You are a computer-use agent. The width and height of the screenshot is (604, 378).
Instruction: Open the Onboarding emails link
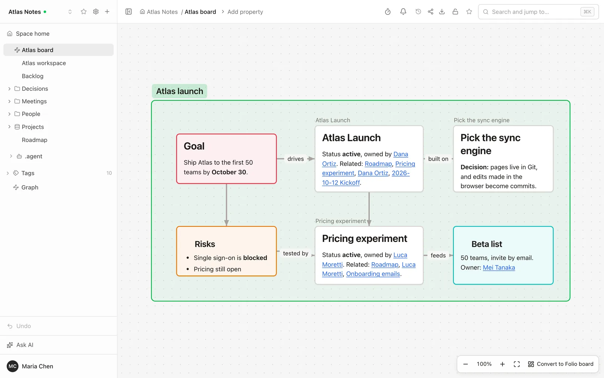tap(373, 274)
